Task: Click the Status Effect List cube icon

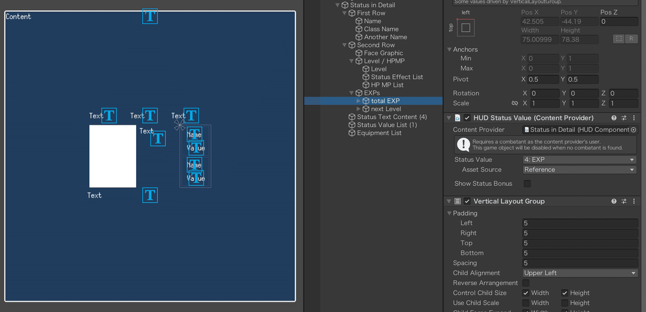Action: click(x=366, y=77)
